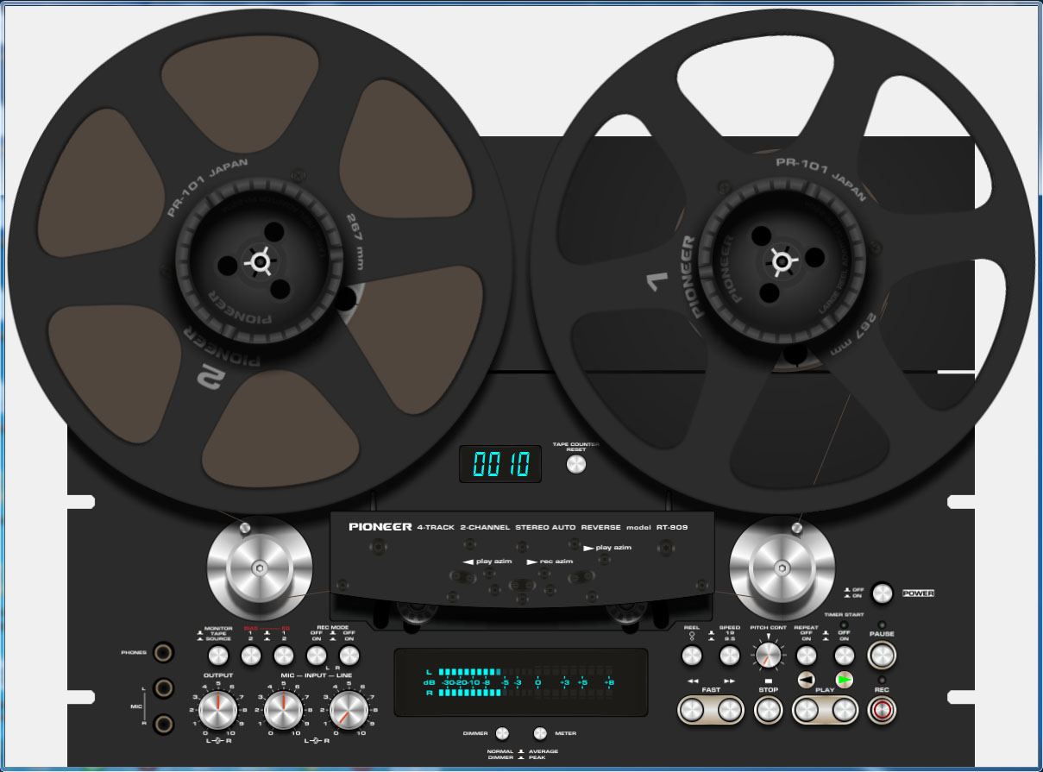Click the 'model RT-909' text

(x=657, y=527)
